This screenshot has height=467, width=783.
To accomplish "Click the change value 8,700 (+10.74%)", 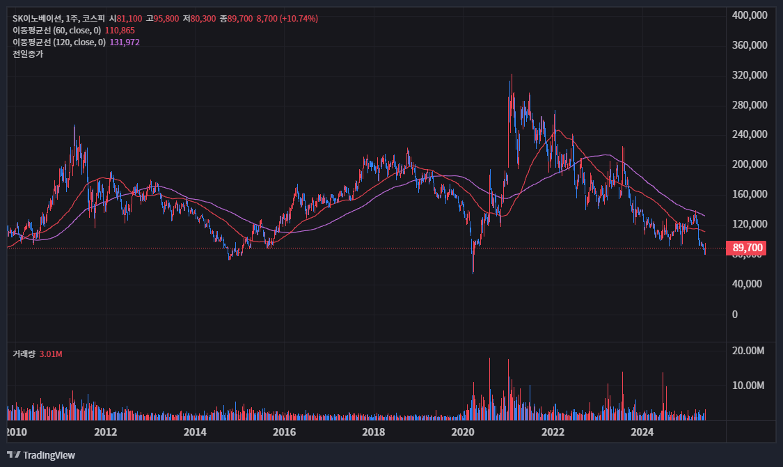I will click(287, 19).
